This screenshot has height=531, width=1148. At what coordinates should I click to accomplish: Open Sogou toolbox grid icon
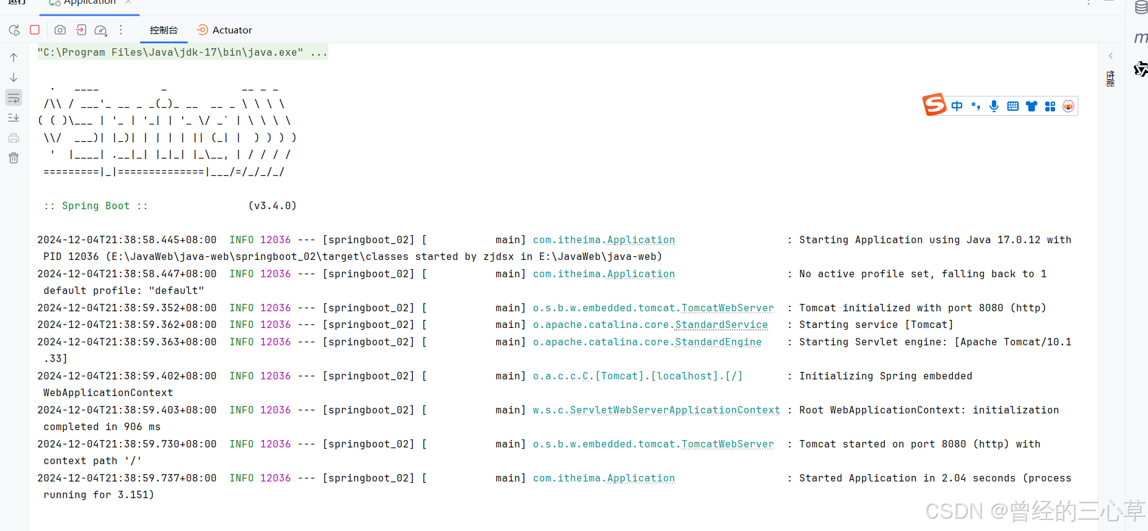pyautogui.click(x=1050, y=106)
